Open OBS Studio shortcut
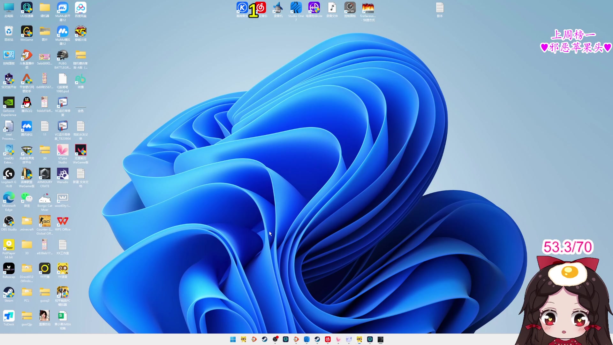 pos(9,223)
